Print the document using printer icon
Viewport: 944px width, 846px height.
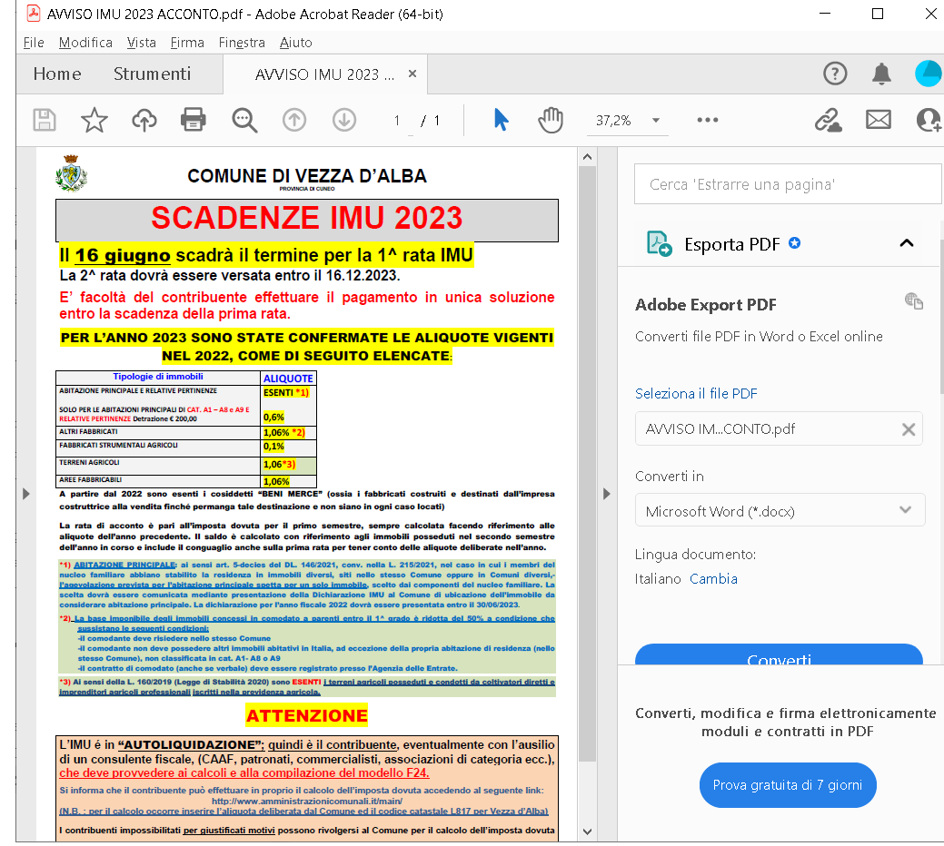pos(194,120)
